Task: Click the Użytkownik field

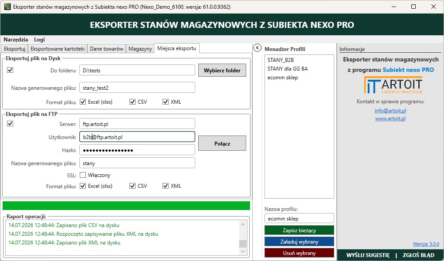Action: [137, 137]
